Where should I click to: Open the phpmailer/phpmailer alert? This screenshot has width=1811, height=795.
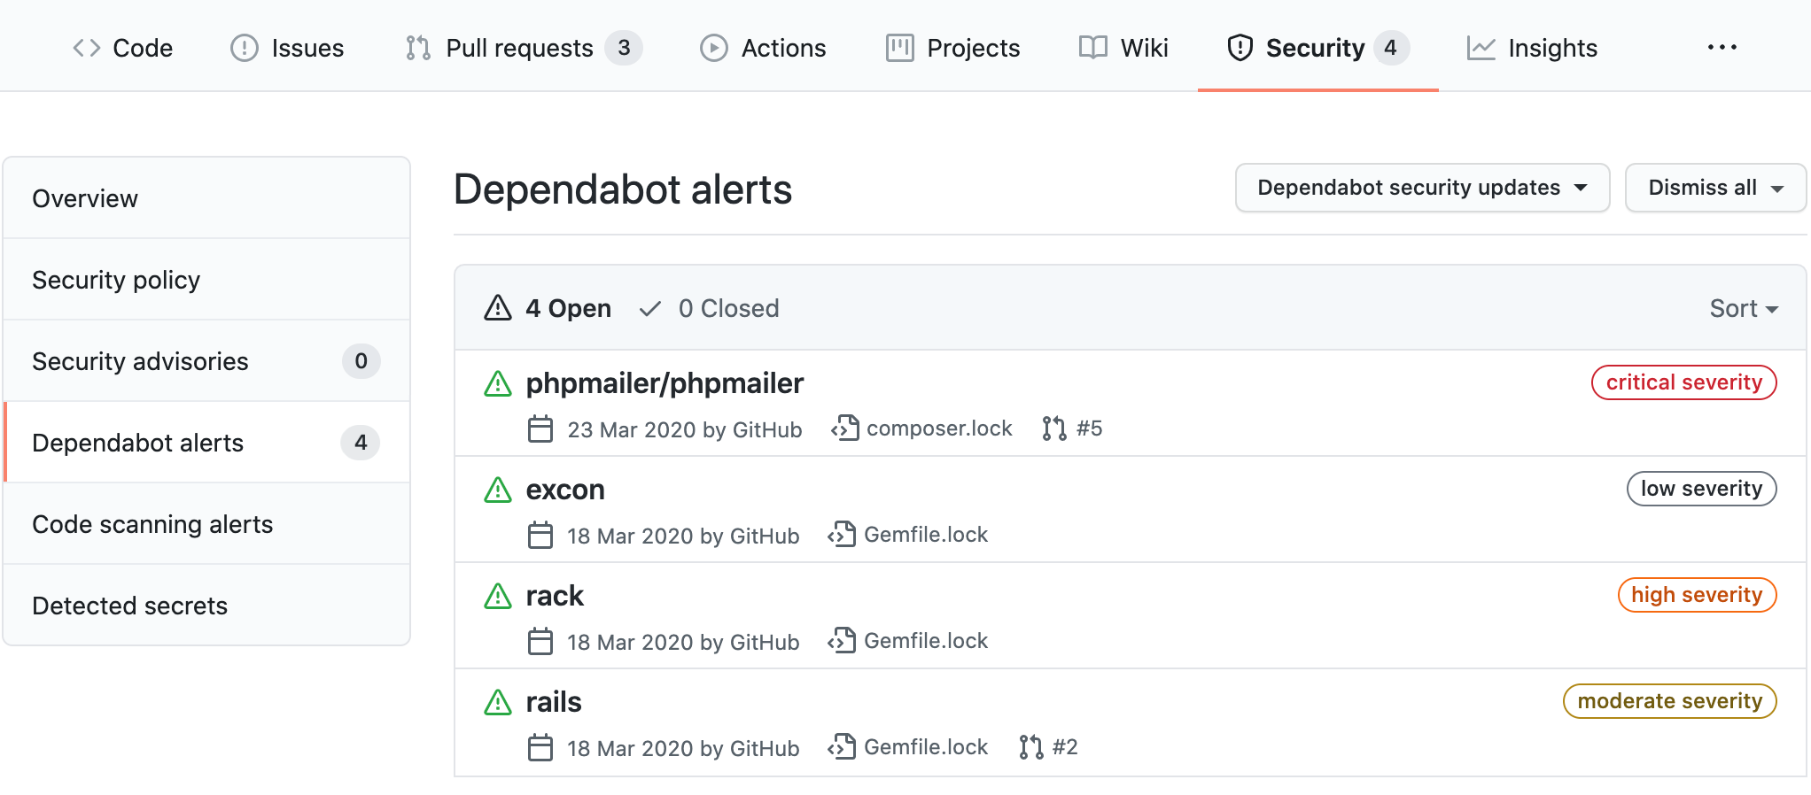pos(665,383)
